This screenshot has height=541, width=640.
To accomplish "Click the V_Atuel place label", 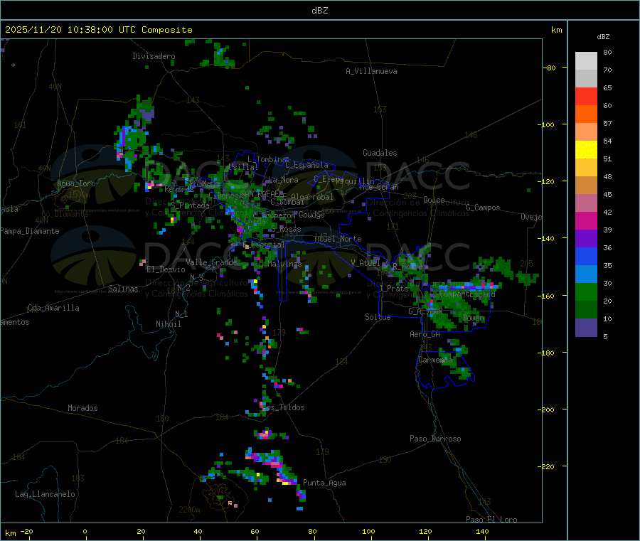I will 366,263.
